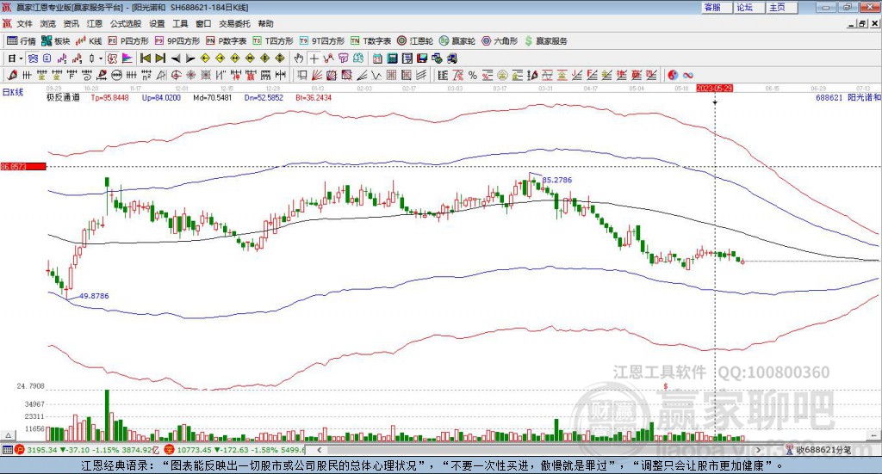Click the first yellow diamond arrow icon
The width and height of the screenshot is (882, 474).
coord(205,58)
